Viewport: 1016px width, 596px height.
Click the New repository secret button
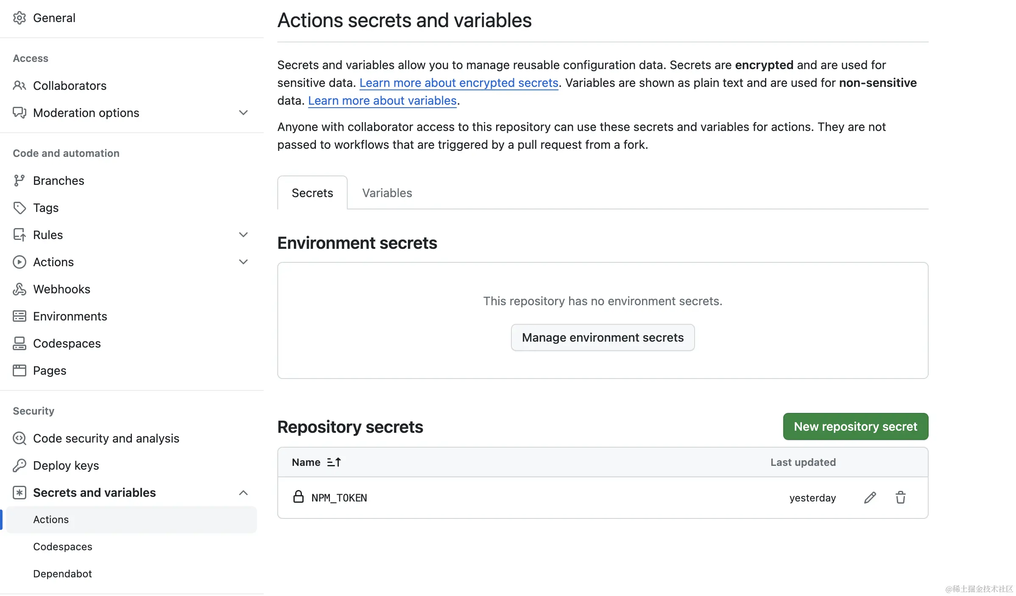(855, 426)
